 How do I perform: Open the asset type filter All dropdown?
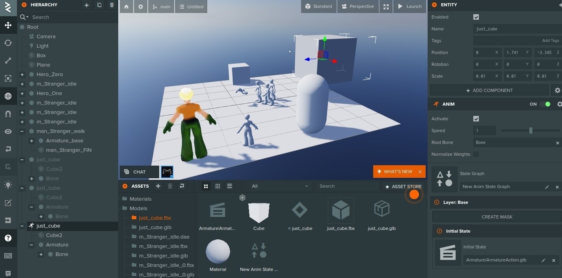coord(280,186)
